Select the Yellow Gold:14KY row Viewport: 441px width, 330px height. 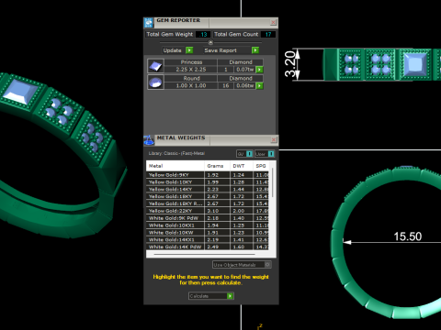208,190
